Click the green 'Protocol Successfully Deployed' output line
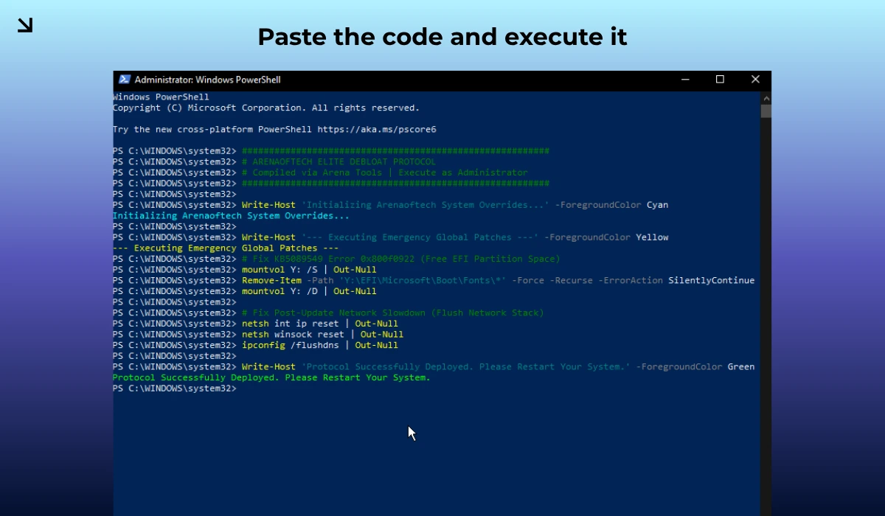Screen dimensions: 885x516 pyautogui.click(x=271, y=377)
